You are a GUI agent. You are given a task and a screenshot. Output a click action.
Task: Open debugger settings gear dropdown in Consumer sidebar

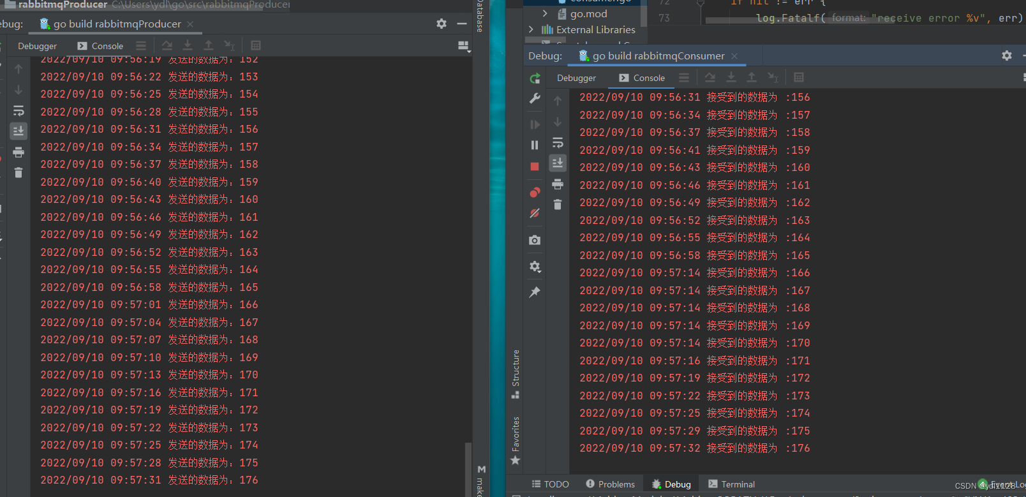click(x=535, y=267)
